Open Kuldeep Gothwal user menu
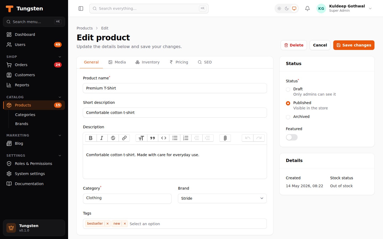The height and width of the screenshot is (239, 383). tap(344, 8)
